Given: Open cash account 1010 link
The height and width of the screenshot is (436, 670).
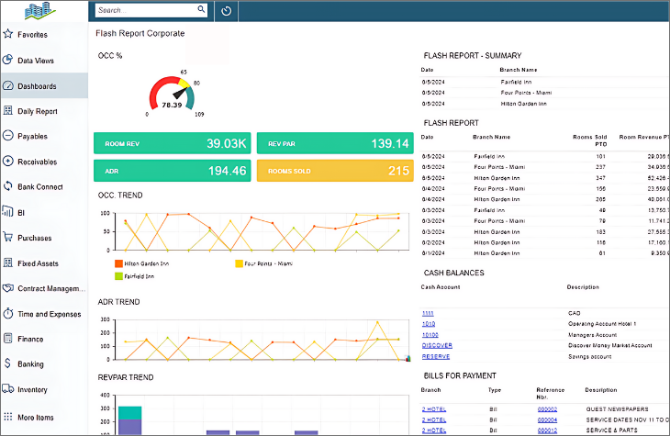Looking at the screenshot, I should [x=429, y=324].
